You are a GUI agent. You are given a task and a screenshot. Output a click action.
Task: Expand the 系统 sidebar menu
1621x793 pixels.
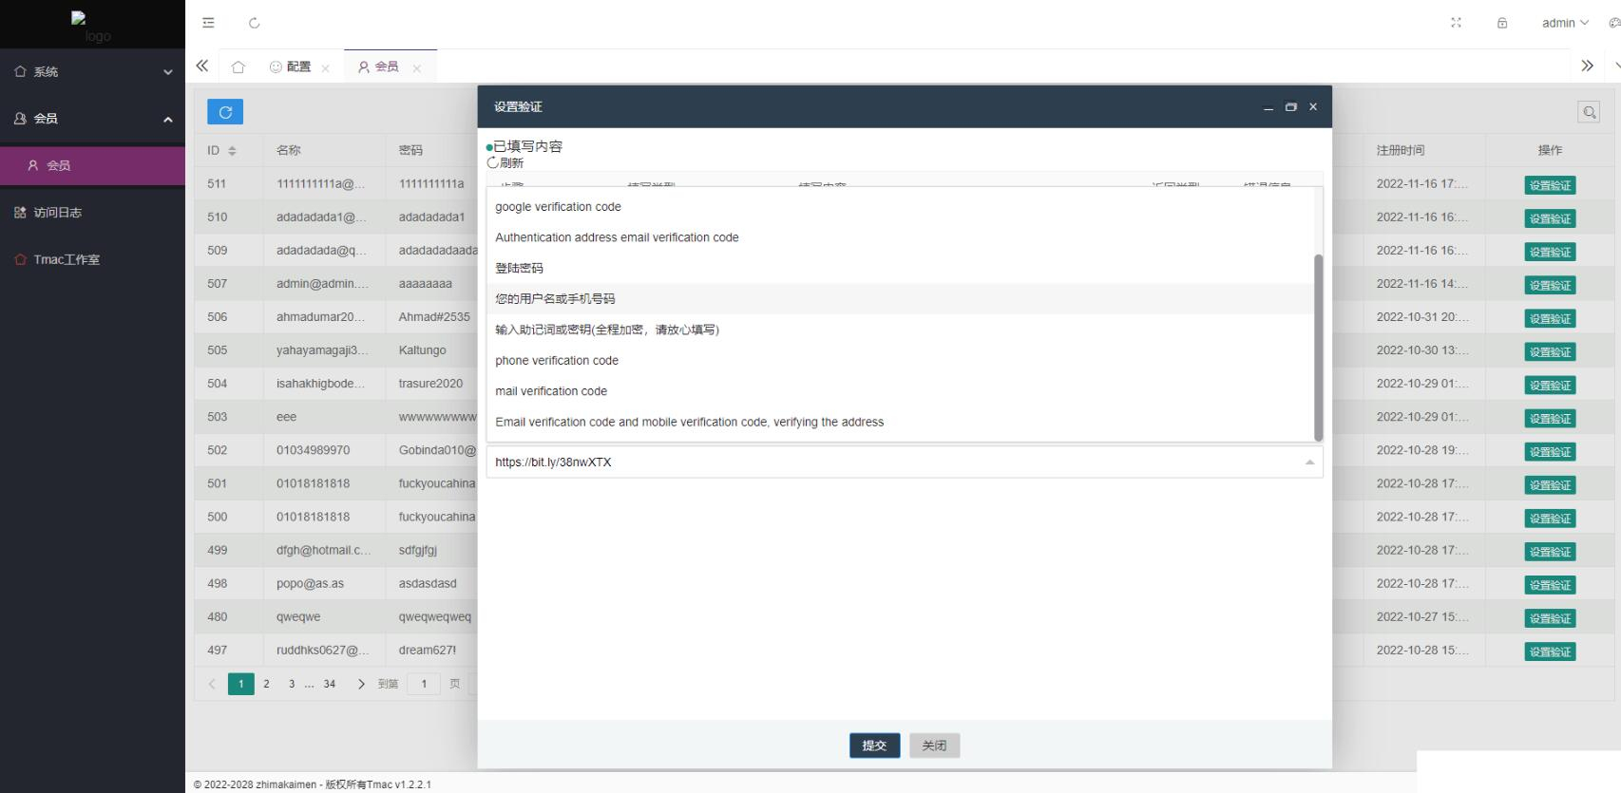tap(92, 71)
